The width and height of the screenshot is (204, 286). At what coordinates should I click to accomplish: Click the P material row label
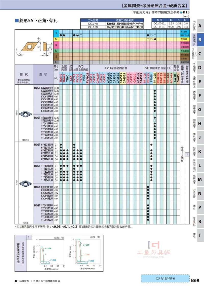click(x=56, y=33)
